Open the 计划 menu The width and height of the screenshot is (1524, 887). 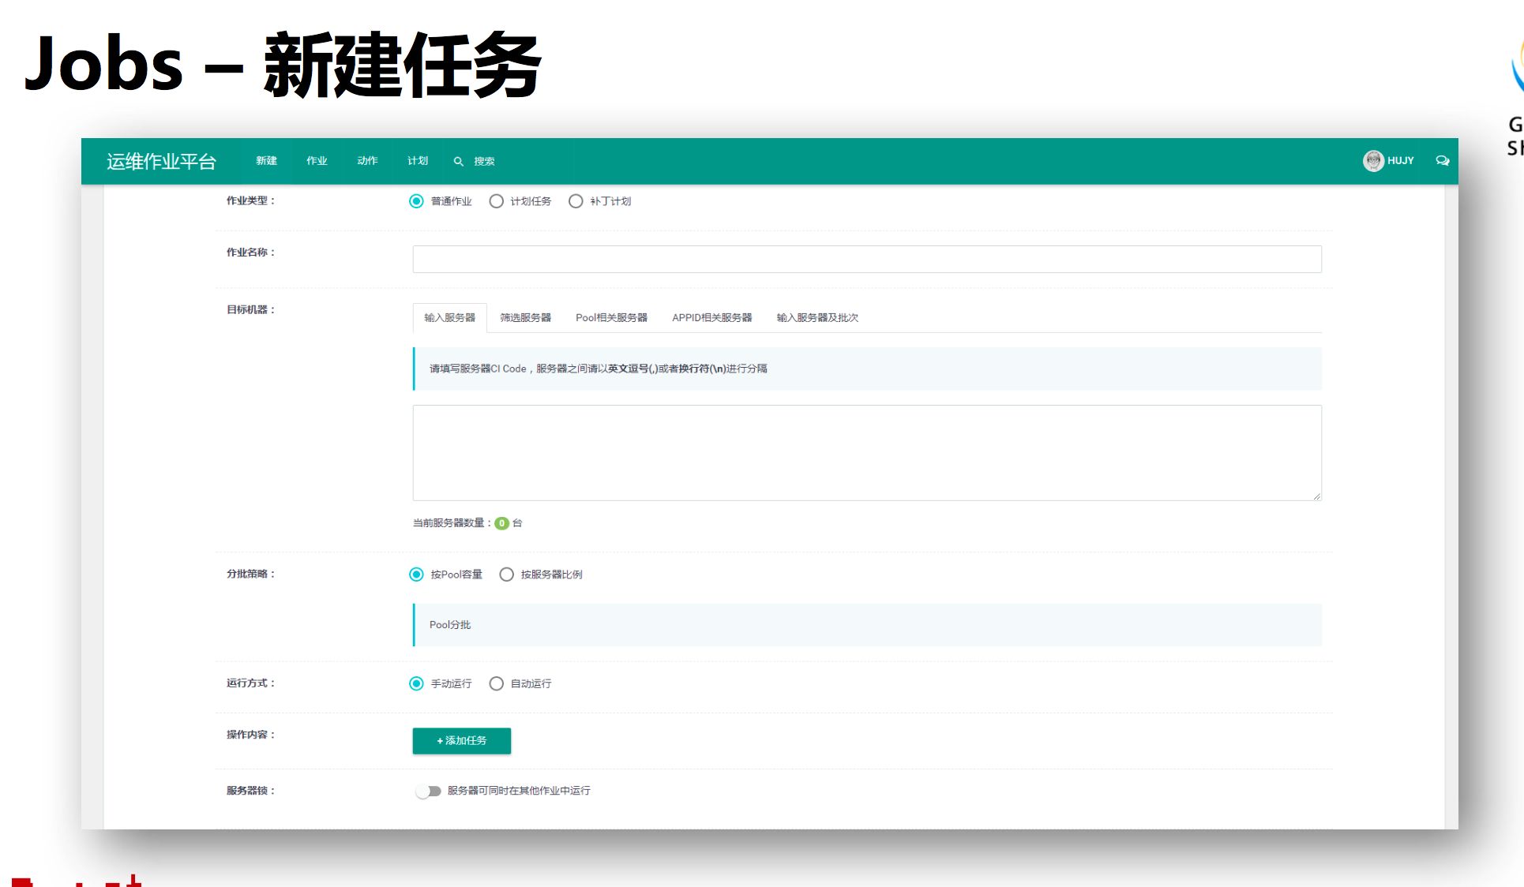pos(418,161)
